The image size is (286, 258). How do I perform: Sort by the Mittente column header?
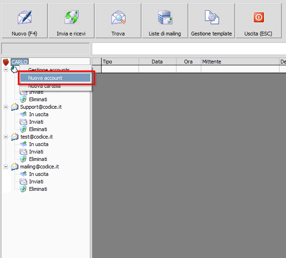coord(240,62)
